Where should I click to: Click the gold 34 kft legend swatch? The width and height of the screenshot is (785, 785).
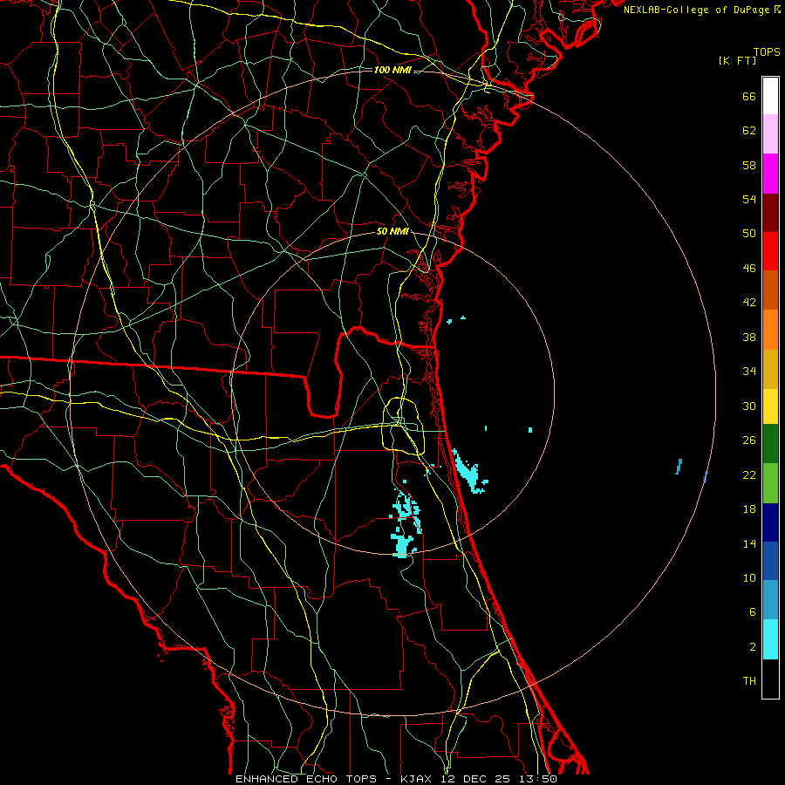pos(770,369)
